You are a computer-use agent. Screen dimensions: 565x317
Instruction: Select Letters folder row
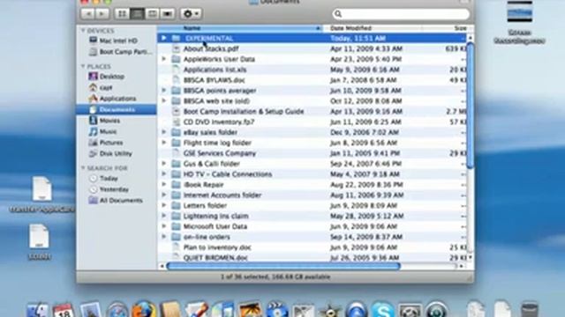(x=312, y=205)
